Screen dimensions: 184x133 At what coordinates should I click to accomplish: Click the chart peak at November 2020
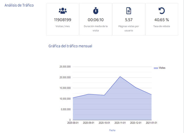(x=120, y=77)
